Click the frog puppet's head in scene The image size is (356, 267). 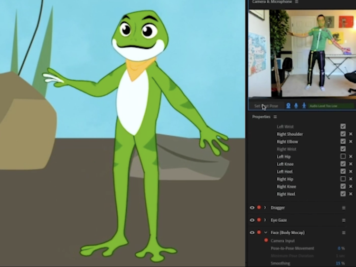[140, 35]
